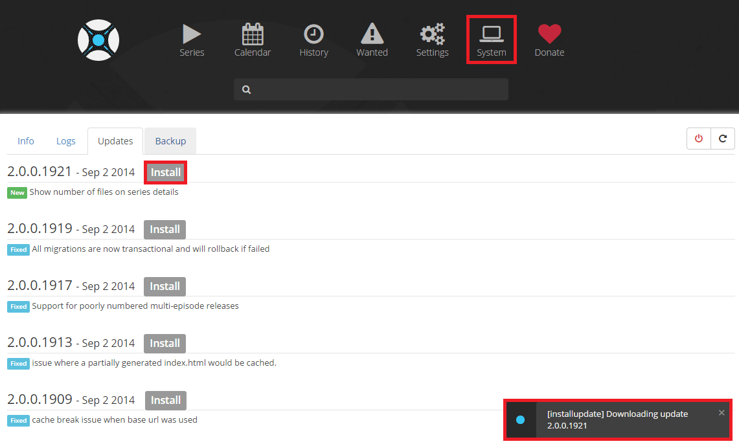Click the Fixed badge for the multi-episode entry
The width and height of the screenshot is (739, 446).
pos(18,307)
